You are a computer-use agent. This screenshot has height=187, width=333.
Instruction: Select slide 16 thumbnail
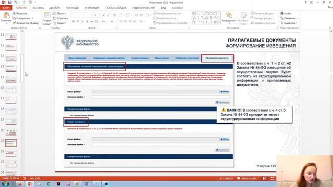coord(11,90)
